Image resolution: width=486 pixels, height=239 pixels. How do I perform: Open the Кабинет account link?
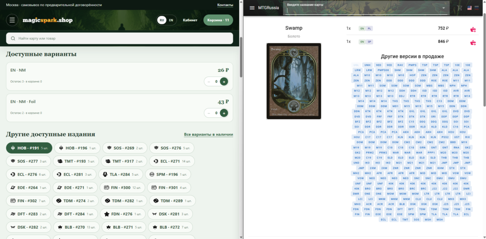point(190,20)
